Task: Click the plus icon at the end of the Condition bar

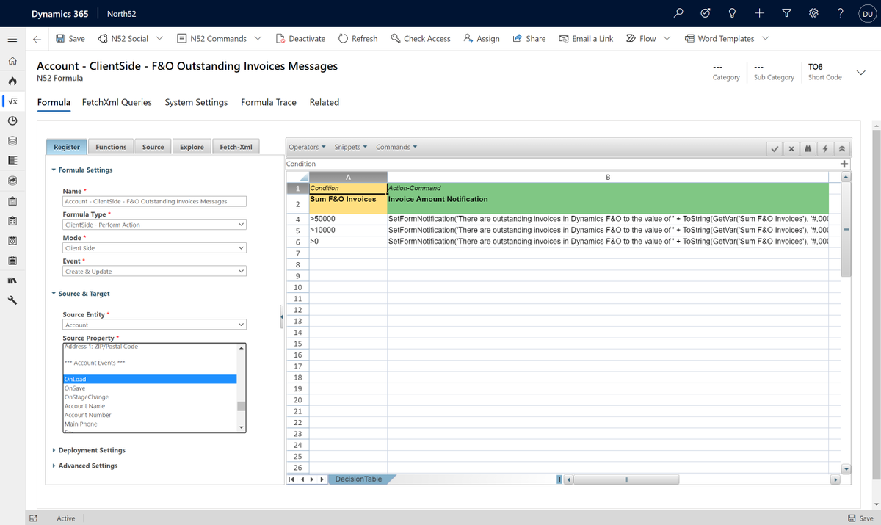Action: tap(844, 164)
